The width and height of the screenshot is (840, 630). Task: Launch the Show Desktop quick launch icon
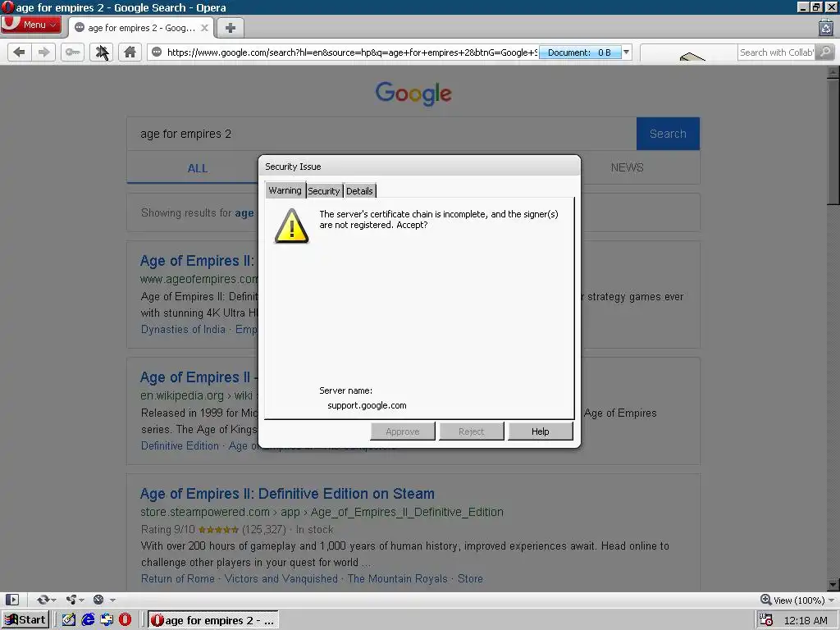69,620
